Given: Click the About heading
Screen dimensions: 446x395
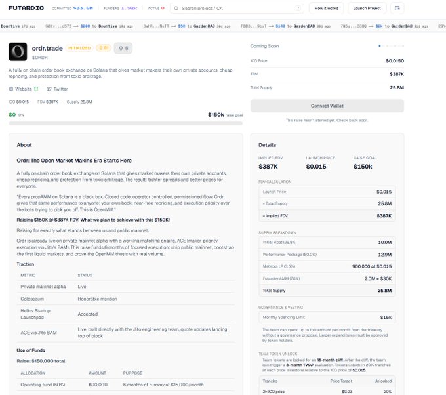Looking at the screenshot, I should (x=24, y=145).
